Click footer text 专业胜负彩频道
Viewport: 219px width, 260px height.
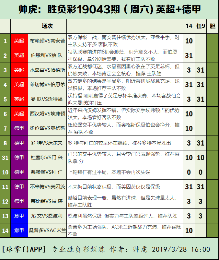[78, 249]
